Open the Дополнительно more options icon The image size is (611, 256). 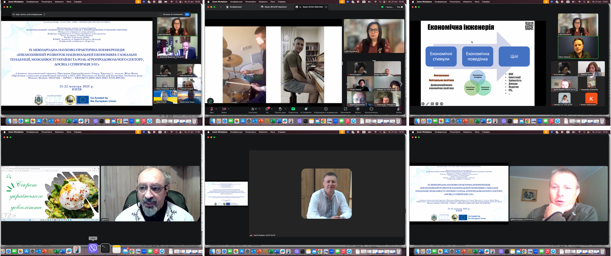coord(371,109)
